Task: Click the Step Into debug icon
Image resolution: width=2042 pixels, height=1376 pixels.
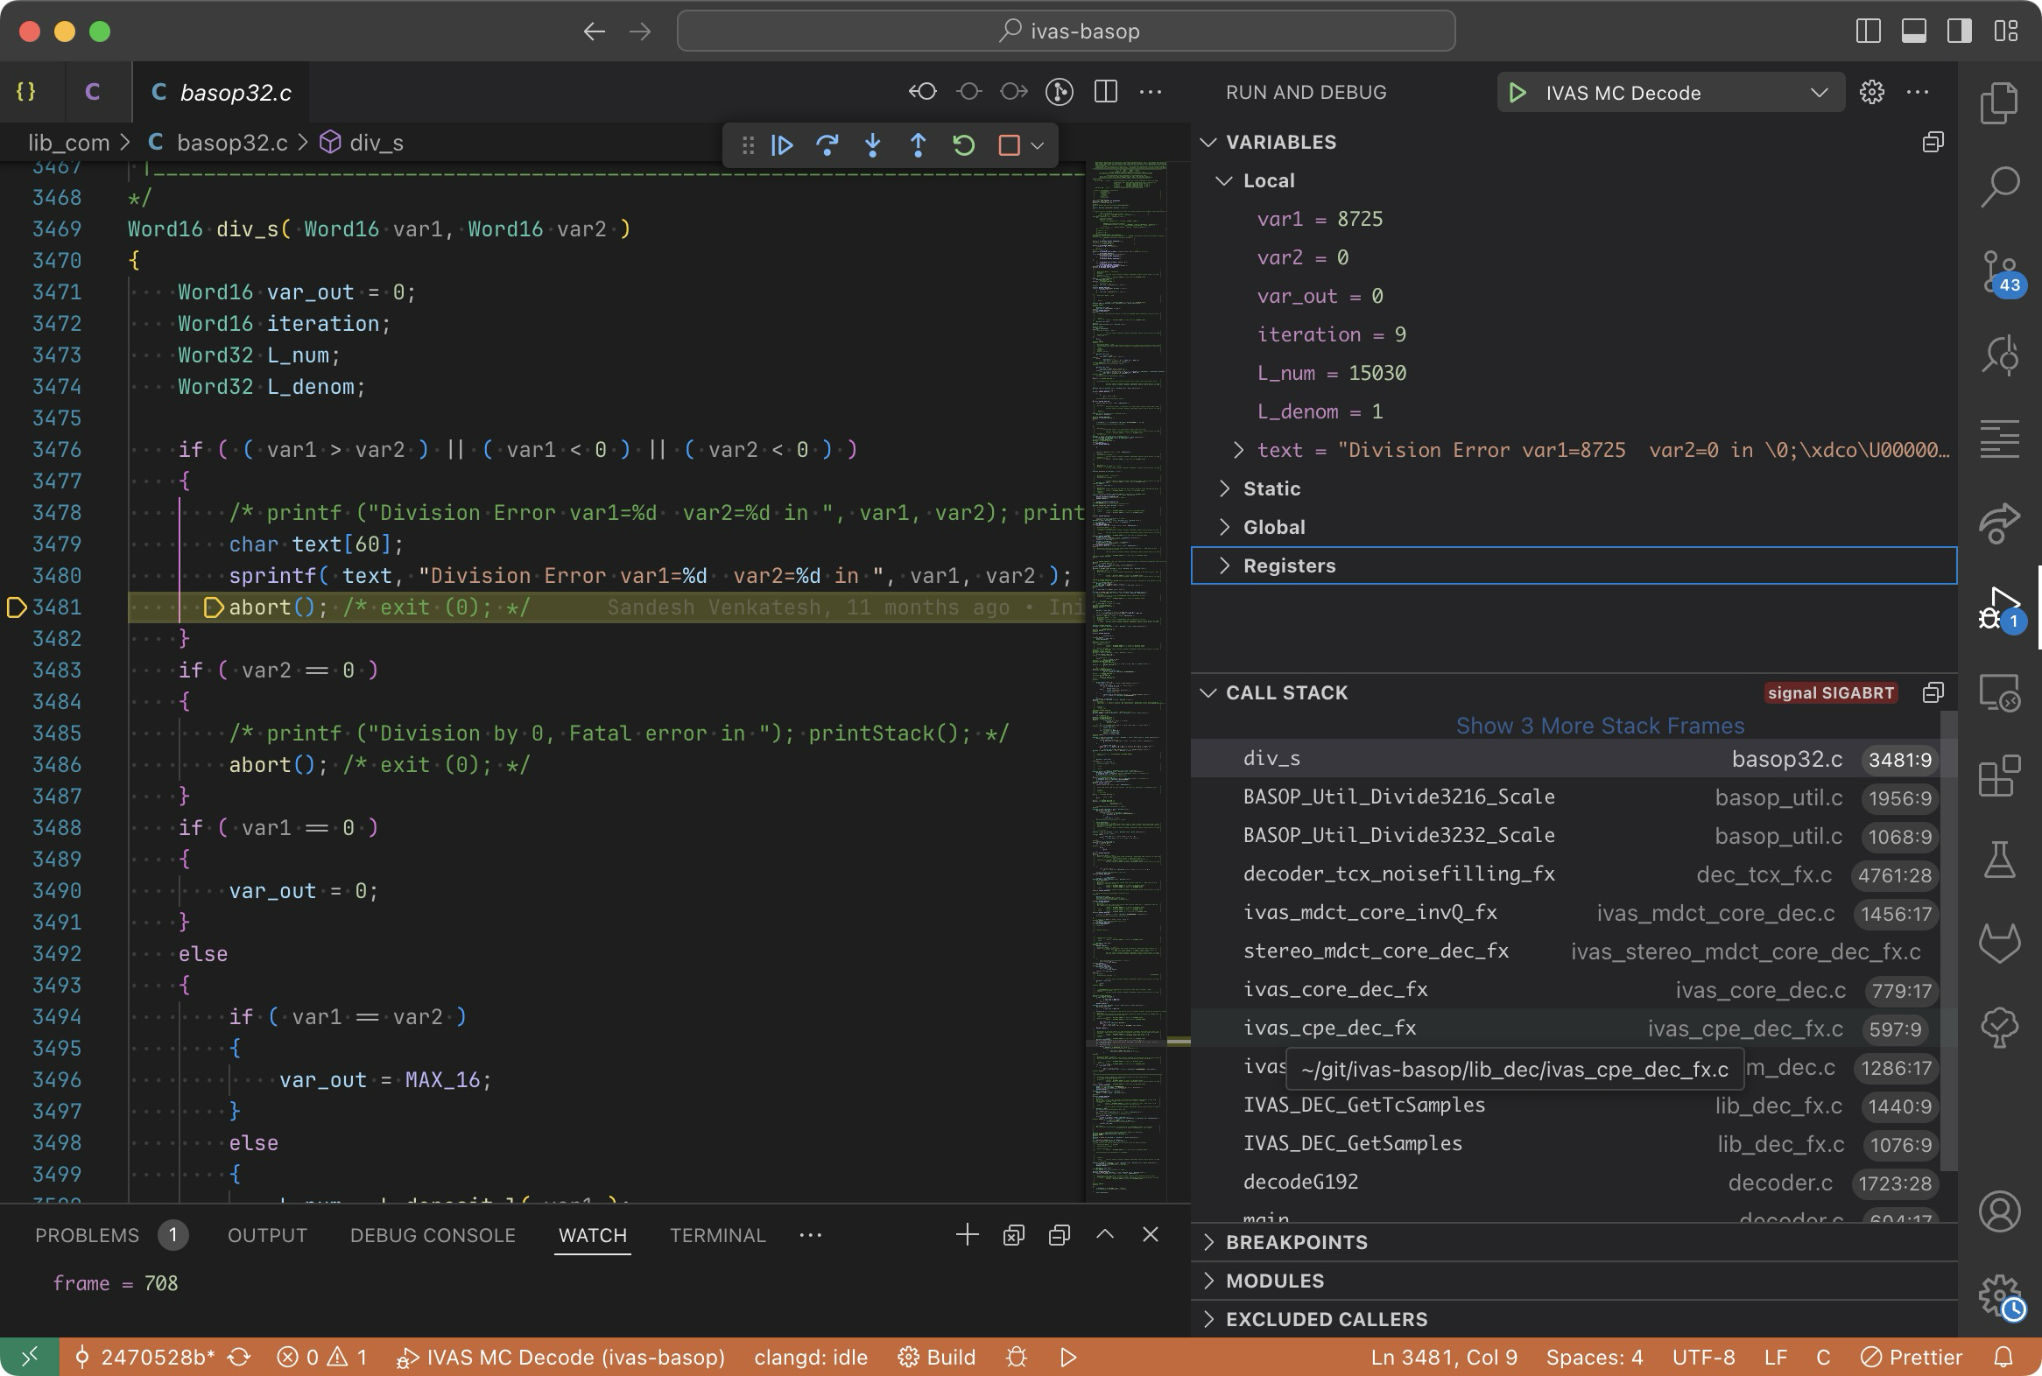Action: (873, 144)
